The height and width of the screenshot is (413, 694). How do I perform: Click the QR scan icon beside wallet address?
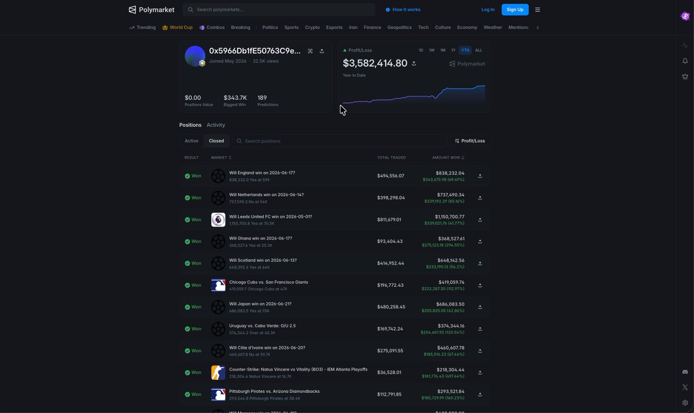click(x=310, y=51)
